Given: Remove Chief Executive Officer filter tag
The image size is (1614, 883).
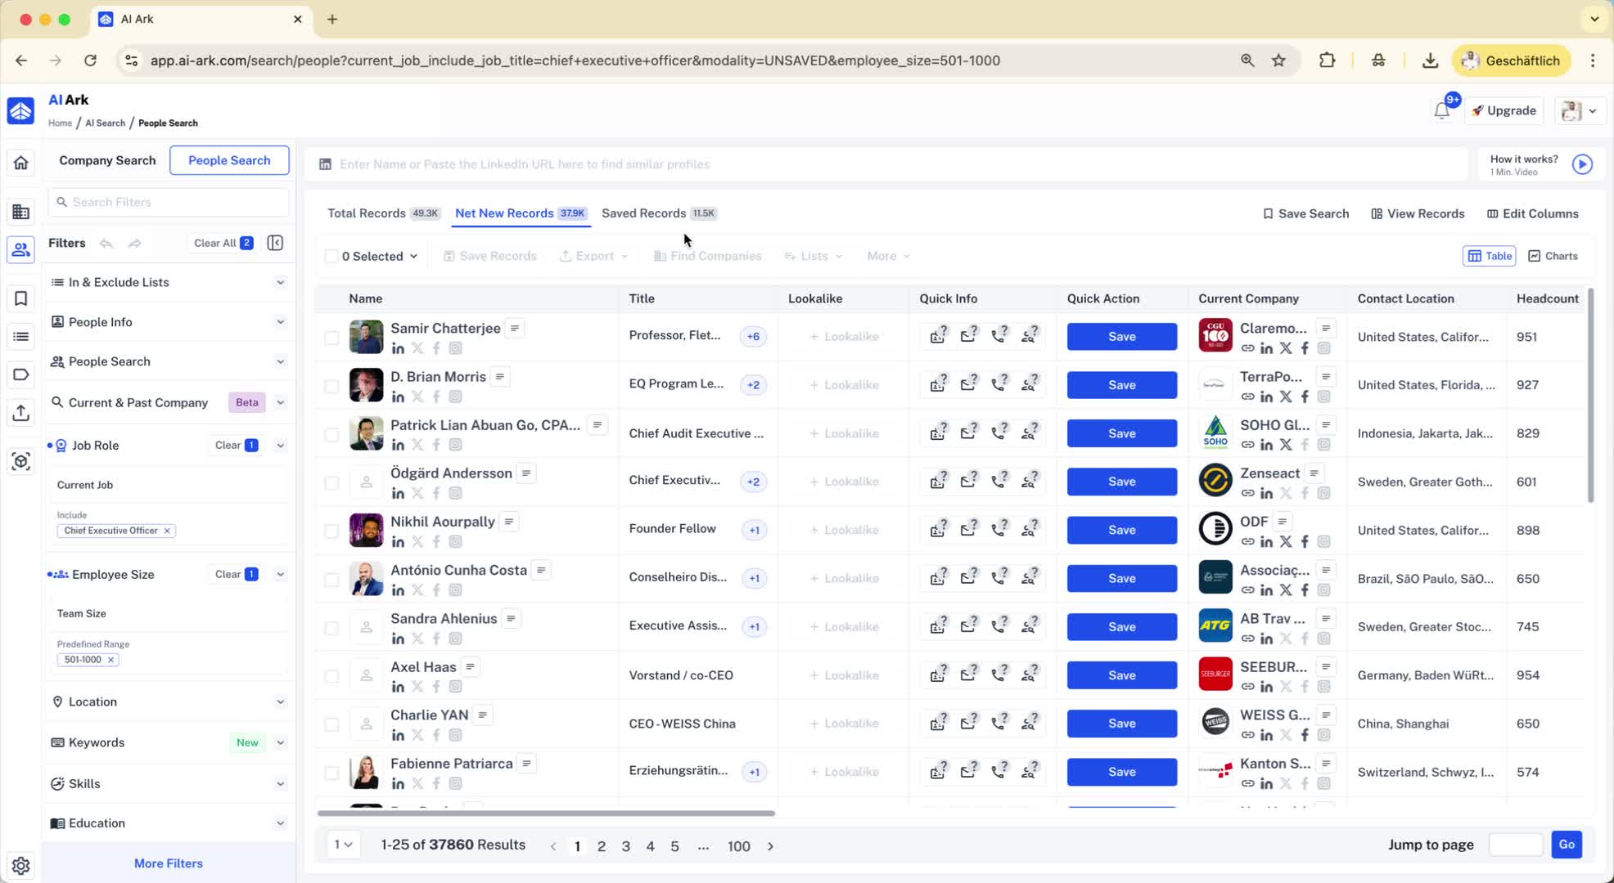Looking at the screenshot, I should pyautogui.click(x=167, y=531).
